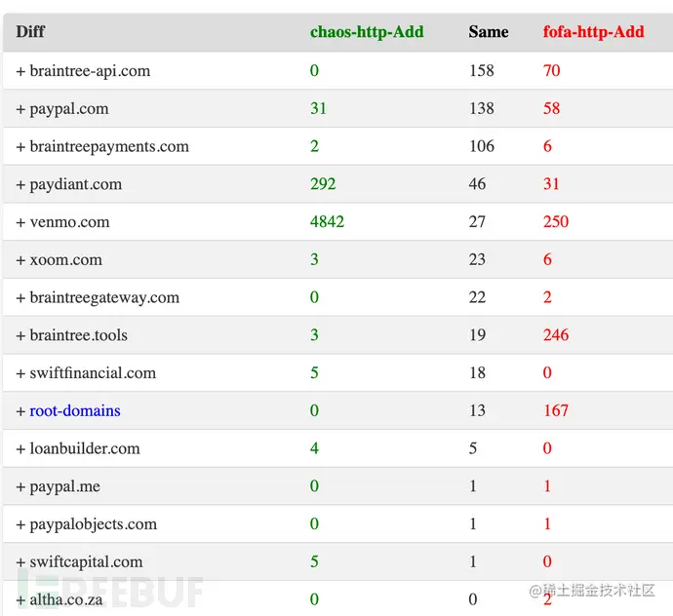Click red value 2 for braintreegateway.com
This screenshot has width=673, height=616.
tap(548, 297)
